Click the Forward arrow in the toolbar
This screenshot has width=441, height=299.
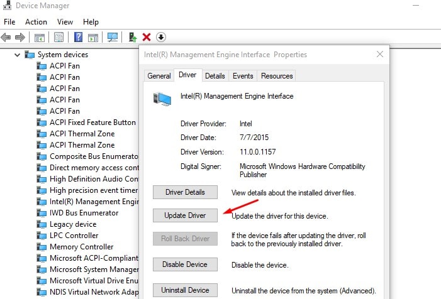[20, 37]
